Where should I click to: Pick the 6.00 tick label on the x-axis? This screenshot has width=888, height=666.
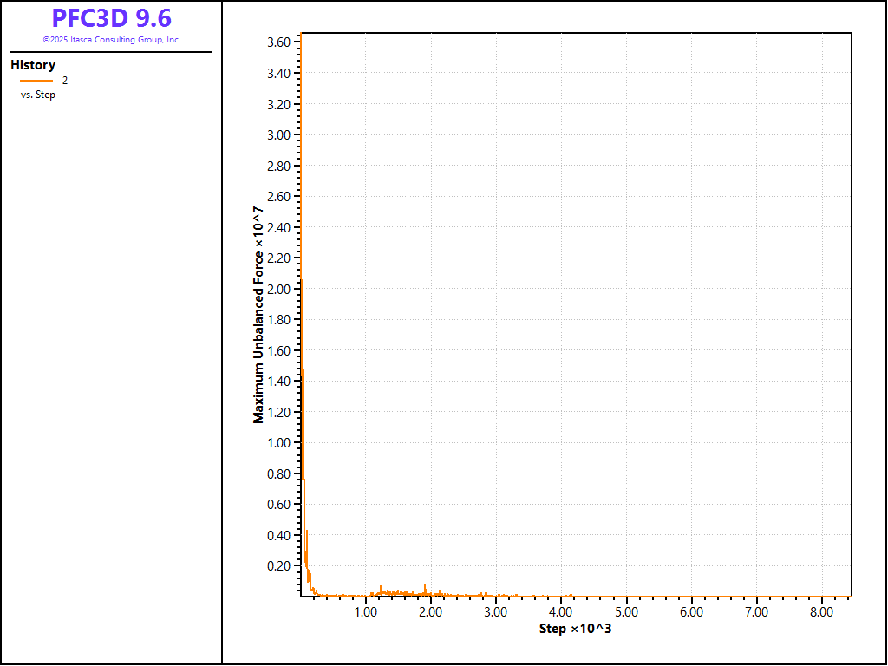point(691,612)
